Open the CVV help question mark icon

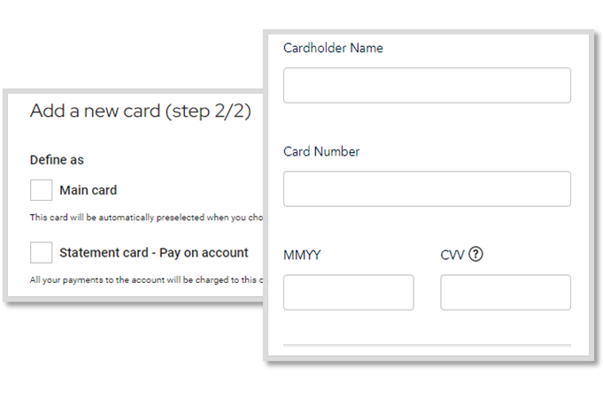pyautogui.click(x=475, y=254)
